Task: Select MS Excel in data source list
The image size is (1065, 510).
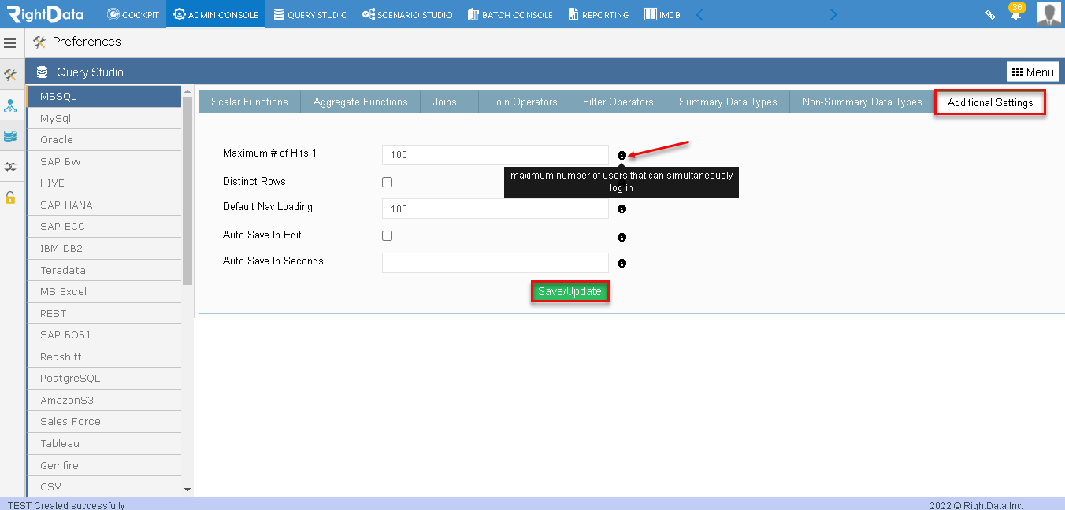Action: pos(104,291)
